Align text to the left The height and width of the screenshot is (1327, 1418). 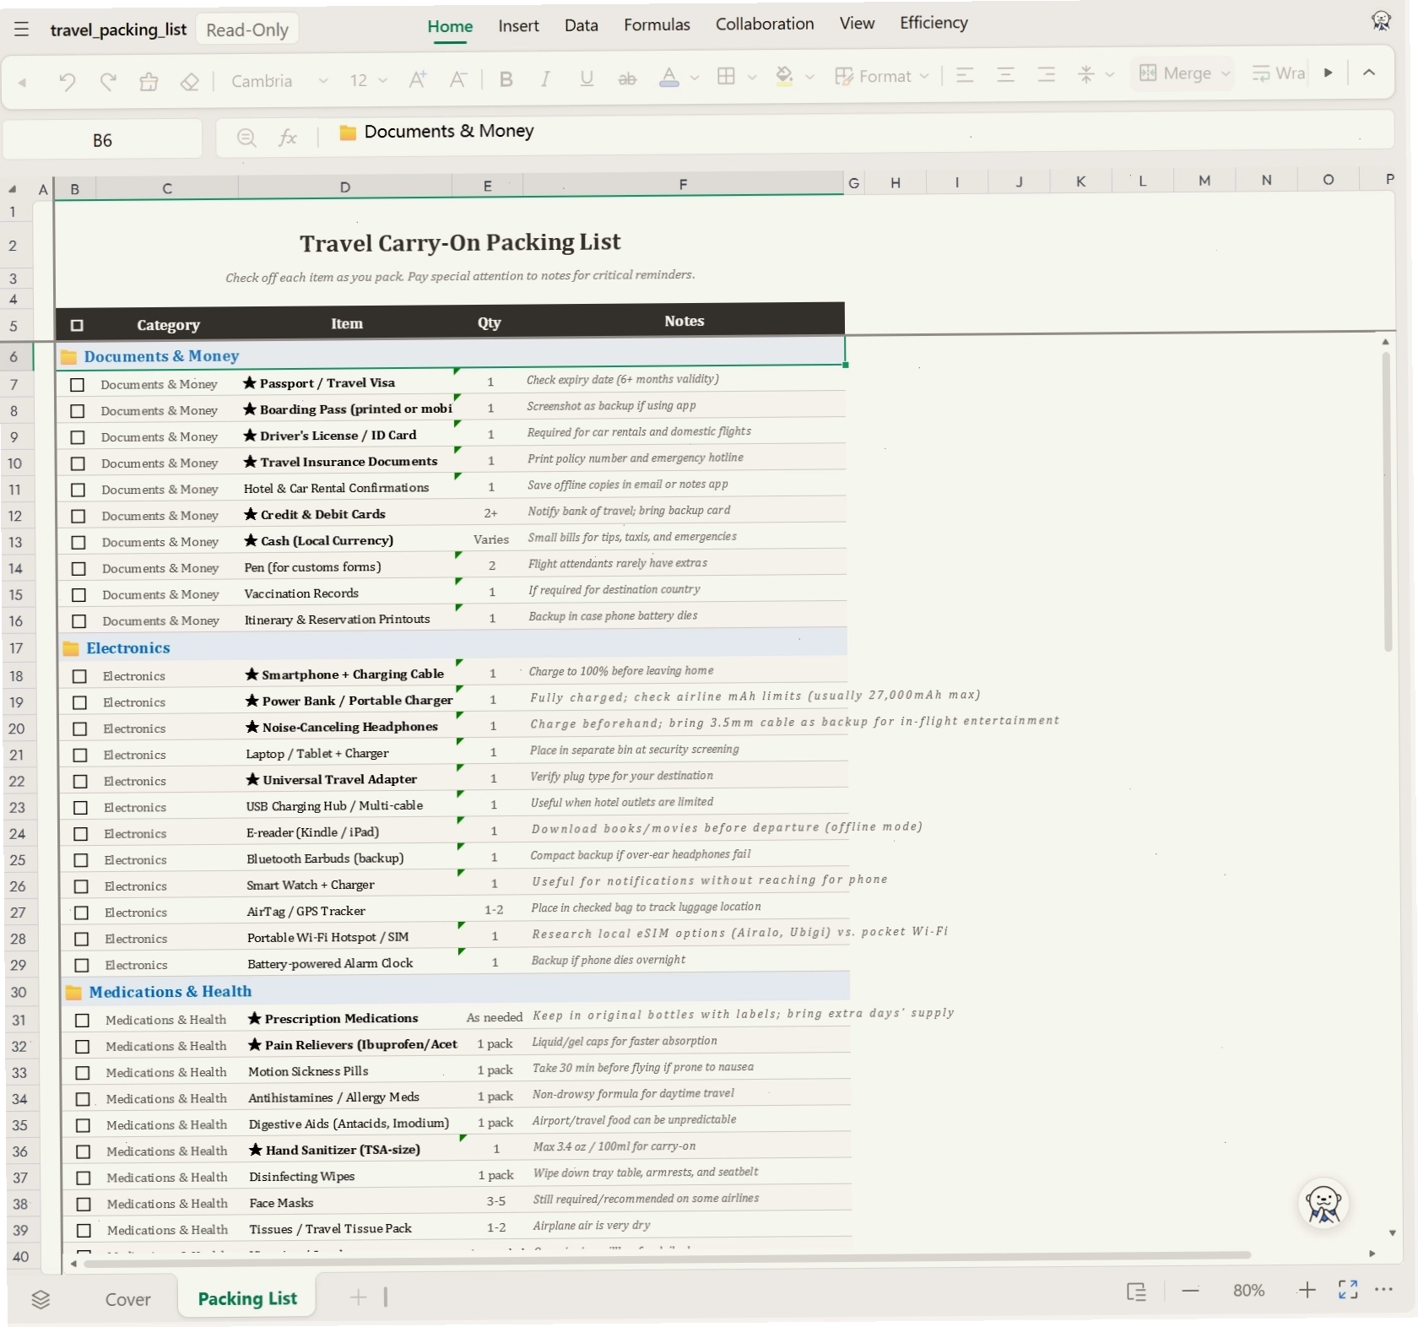[965, 75]
